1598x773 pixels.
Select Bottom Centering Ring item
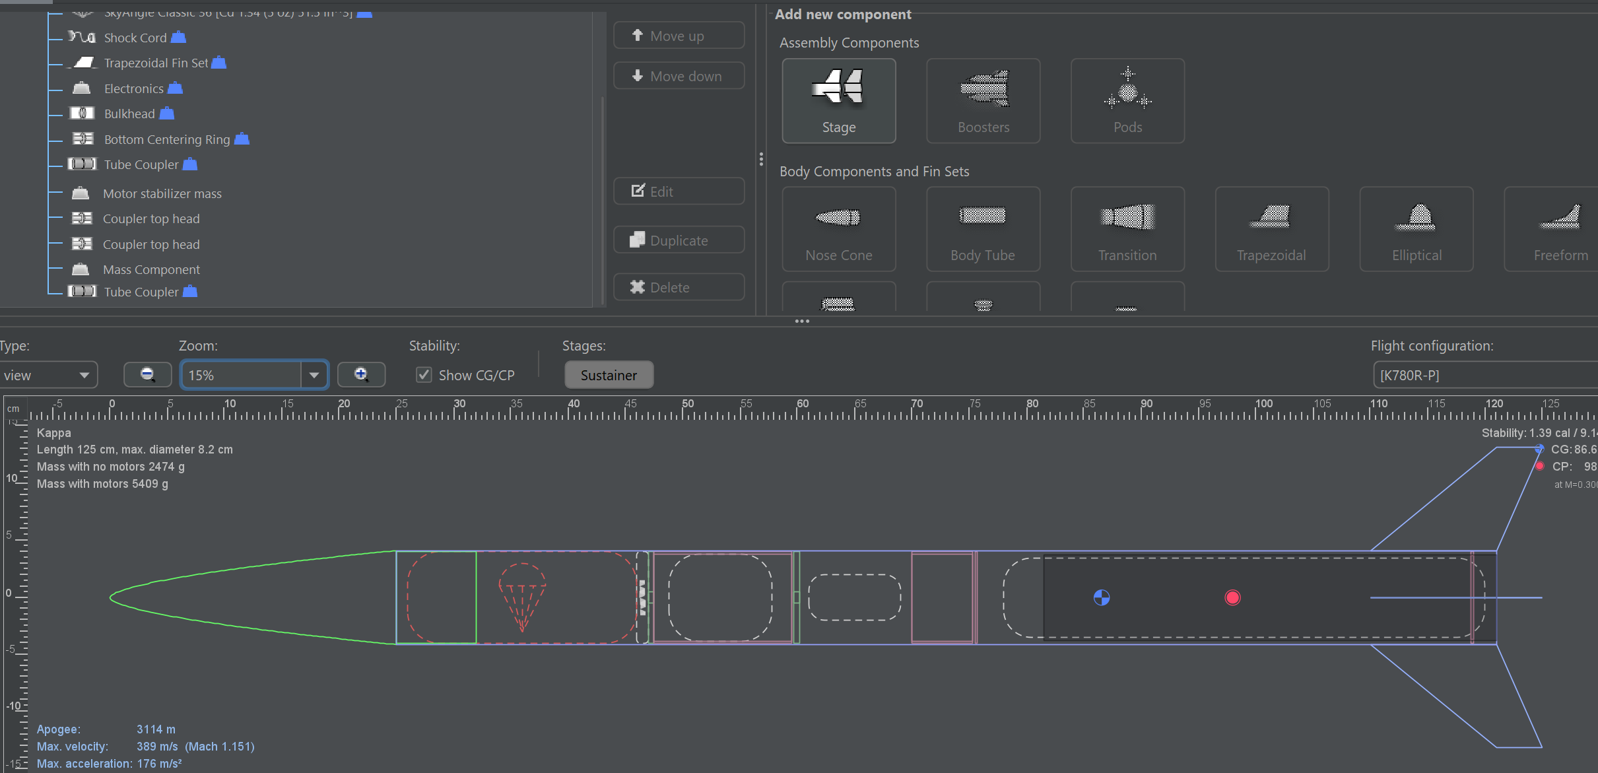coord(167,139)
